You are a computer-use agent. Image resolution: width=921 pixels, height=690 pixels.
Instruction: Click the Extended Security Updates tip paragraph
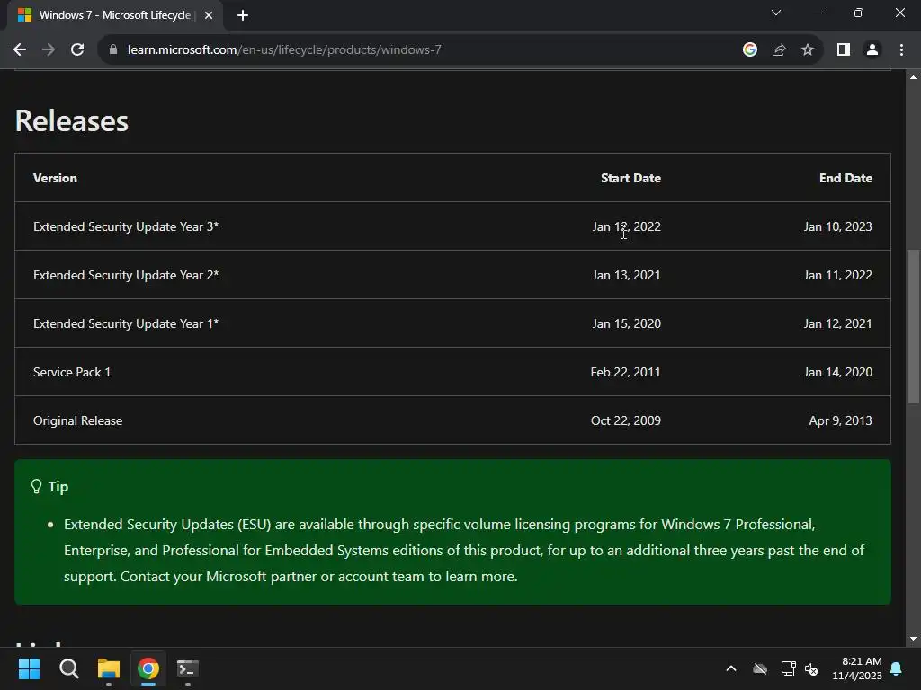464,551
